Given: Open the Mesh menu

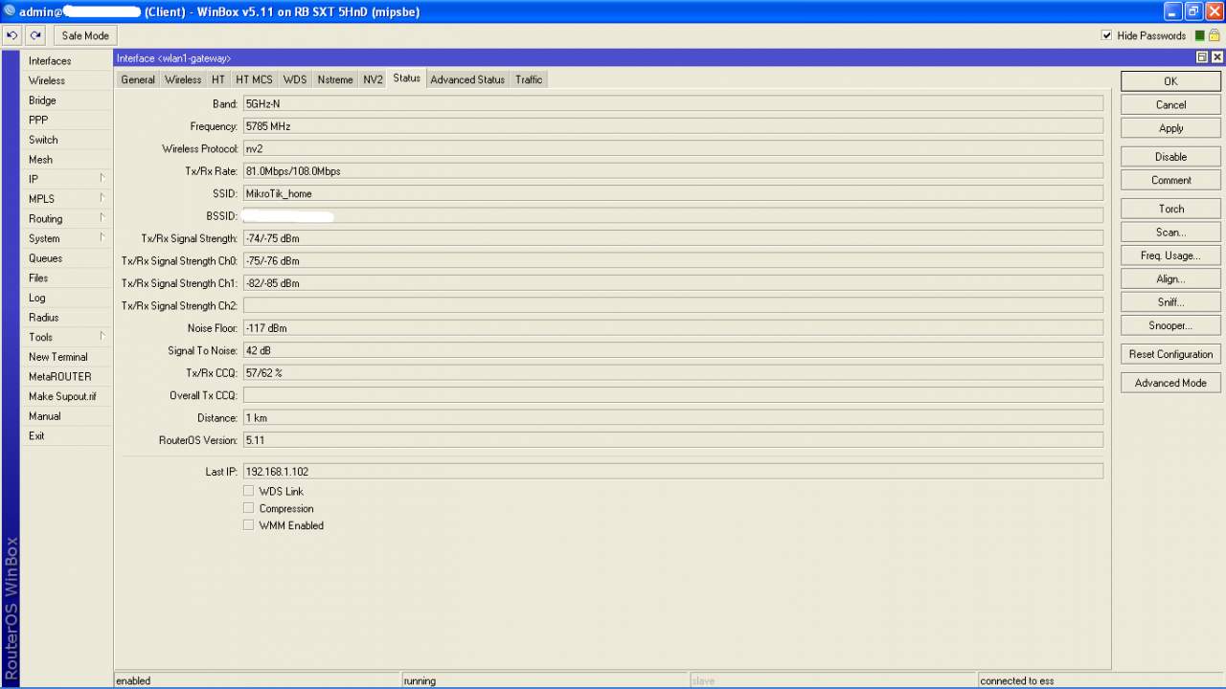Looking at the screenshot, I should (x=67, y=160).
